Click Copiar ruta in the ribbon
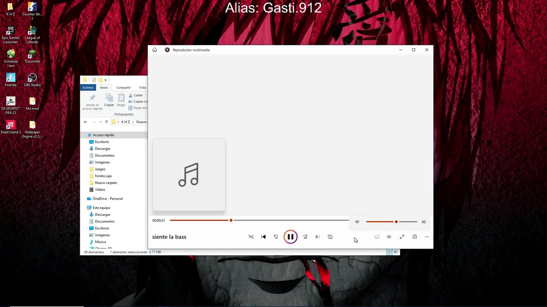The width and height of the screenshot is (547, 307). point(138,101)
